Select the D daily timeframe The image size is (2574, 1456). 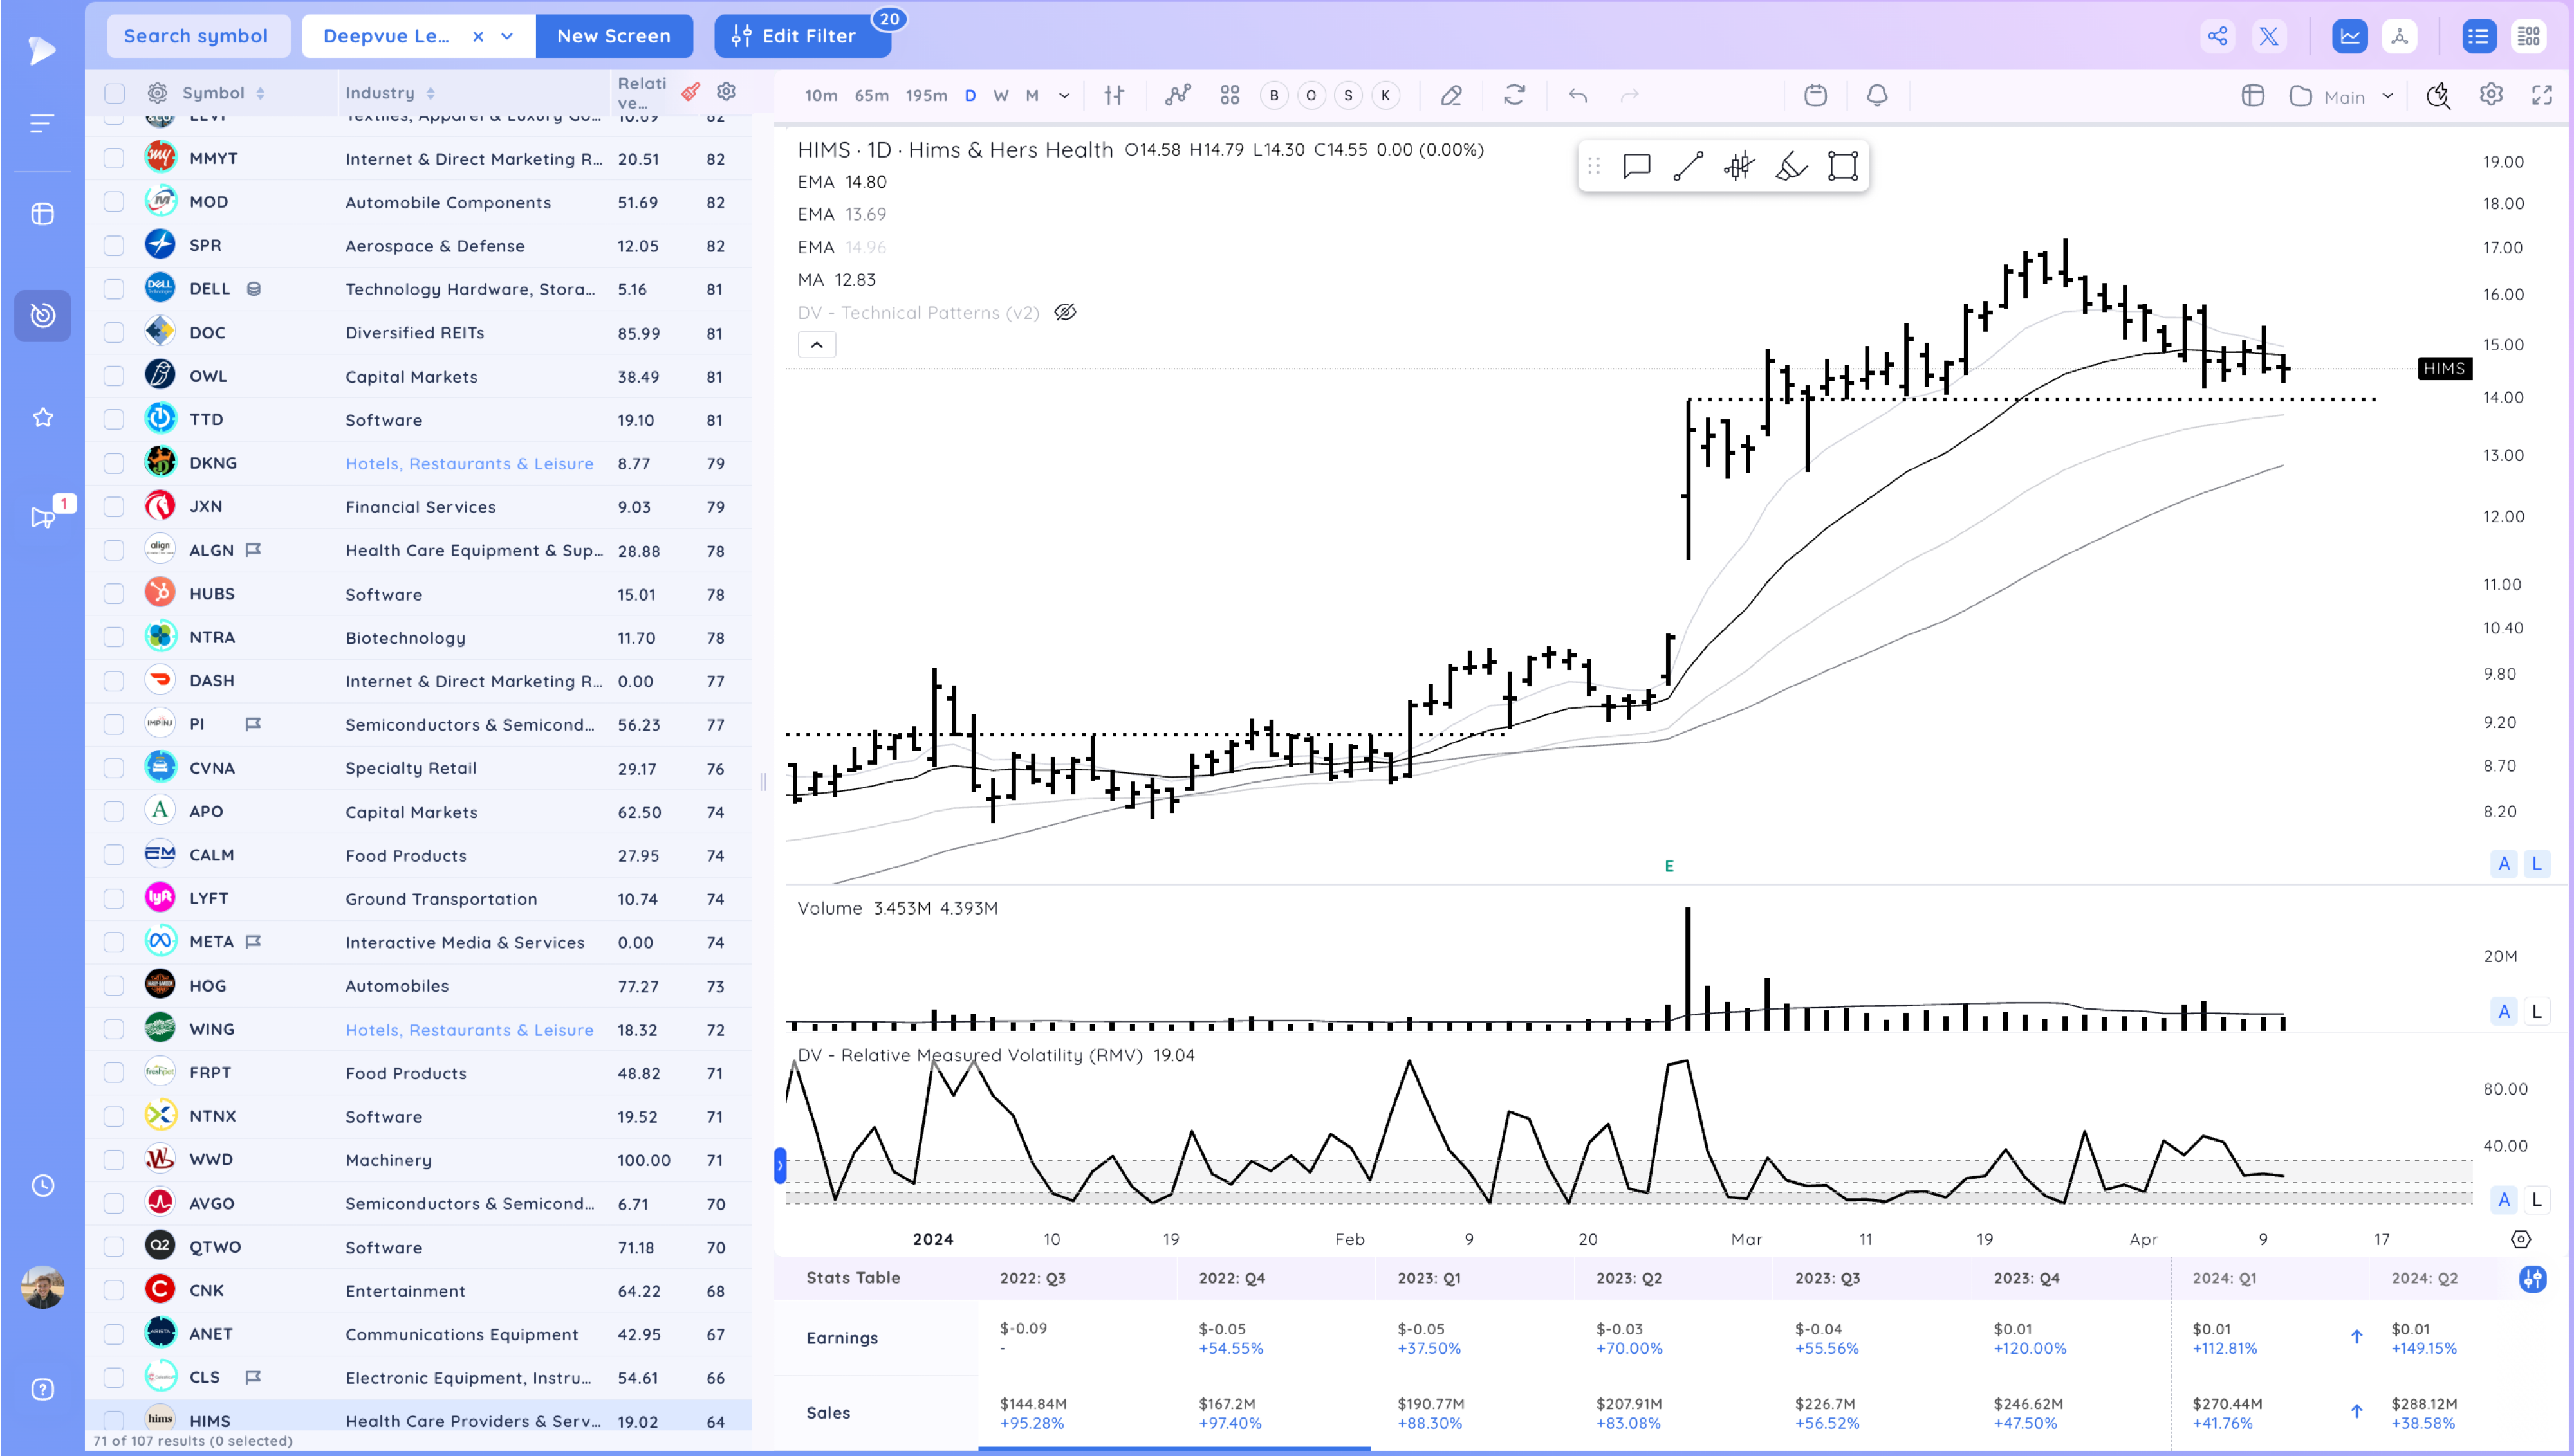click(969, 95)
